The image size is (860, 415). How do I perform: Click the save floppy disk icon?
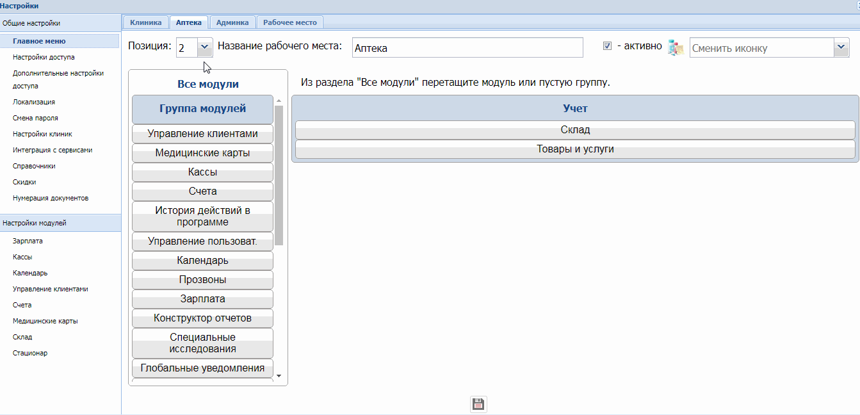point(478,403)
